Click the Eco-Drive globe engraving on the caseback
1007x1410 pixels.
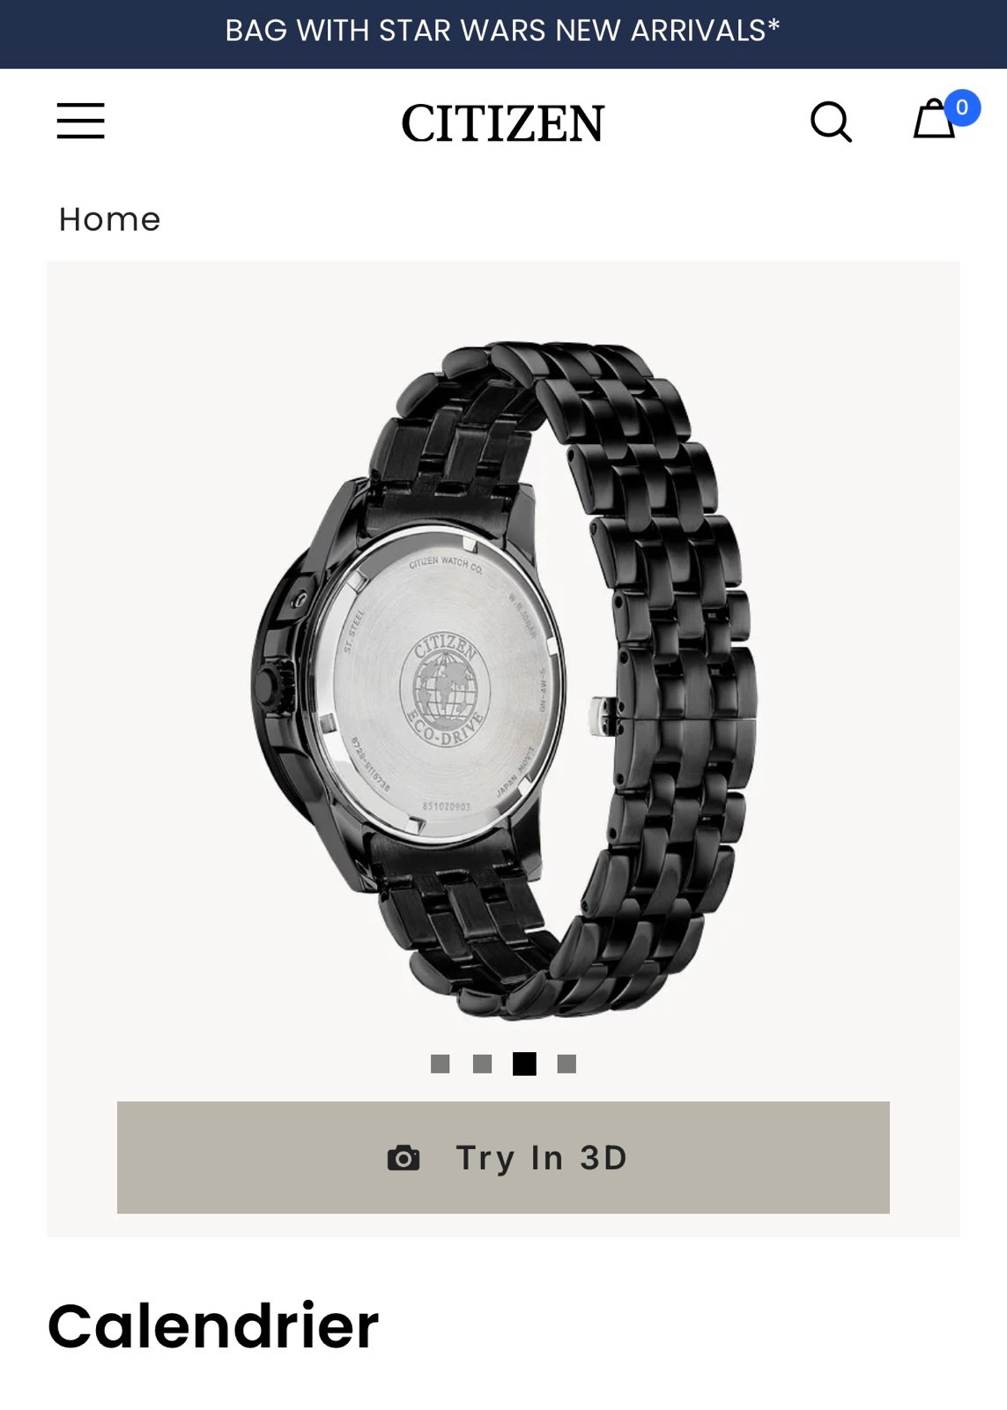pos(445,690)
